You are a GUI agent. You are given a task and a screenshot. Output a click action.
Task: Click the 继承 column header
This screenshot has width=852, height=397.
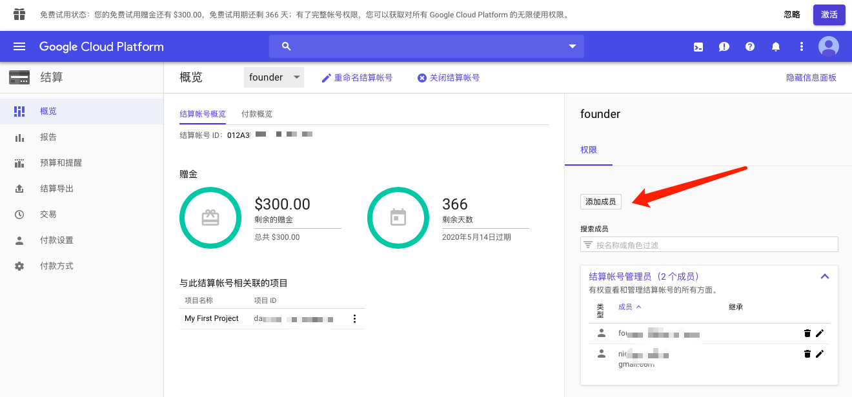click(736, 307)
